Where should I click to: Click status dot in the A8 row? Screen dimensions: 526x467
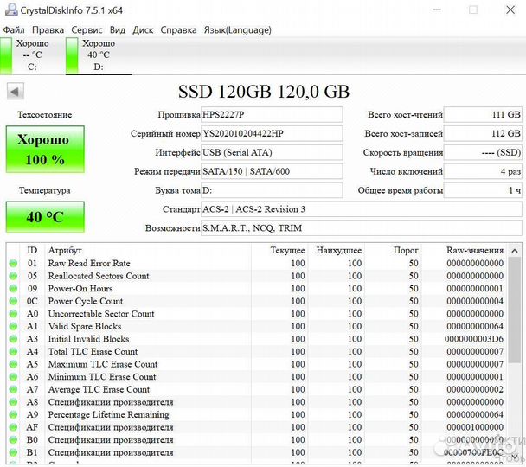click(x=13, y=402)
